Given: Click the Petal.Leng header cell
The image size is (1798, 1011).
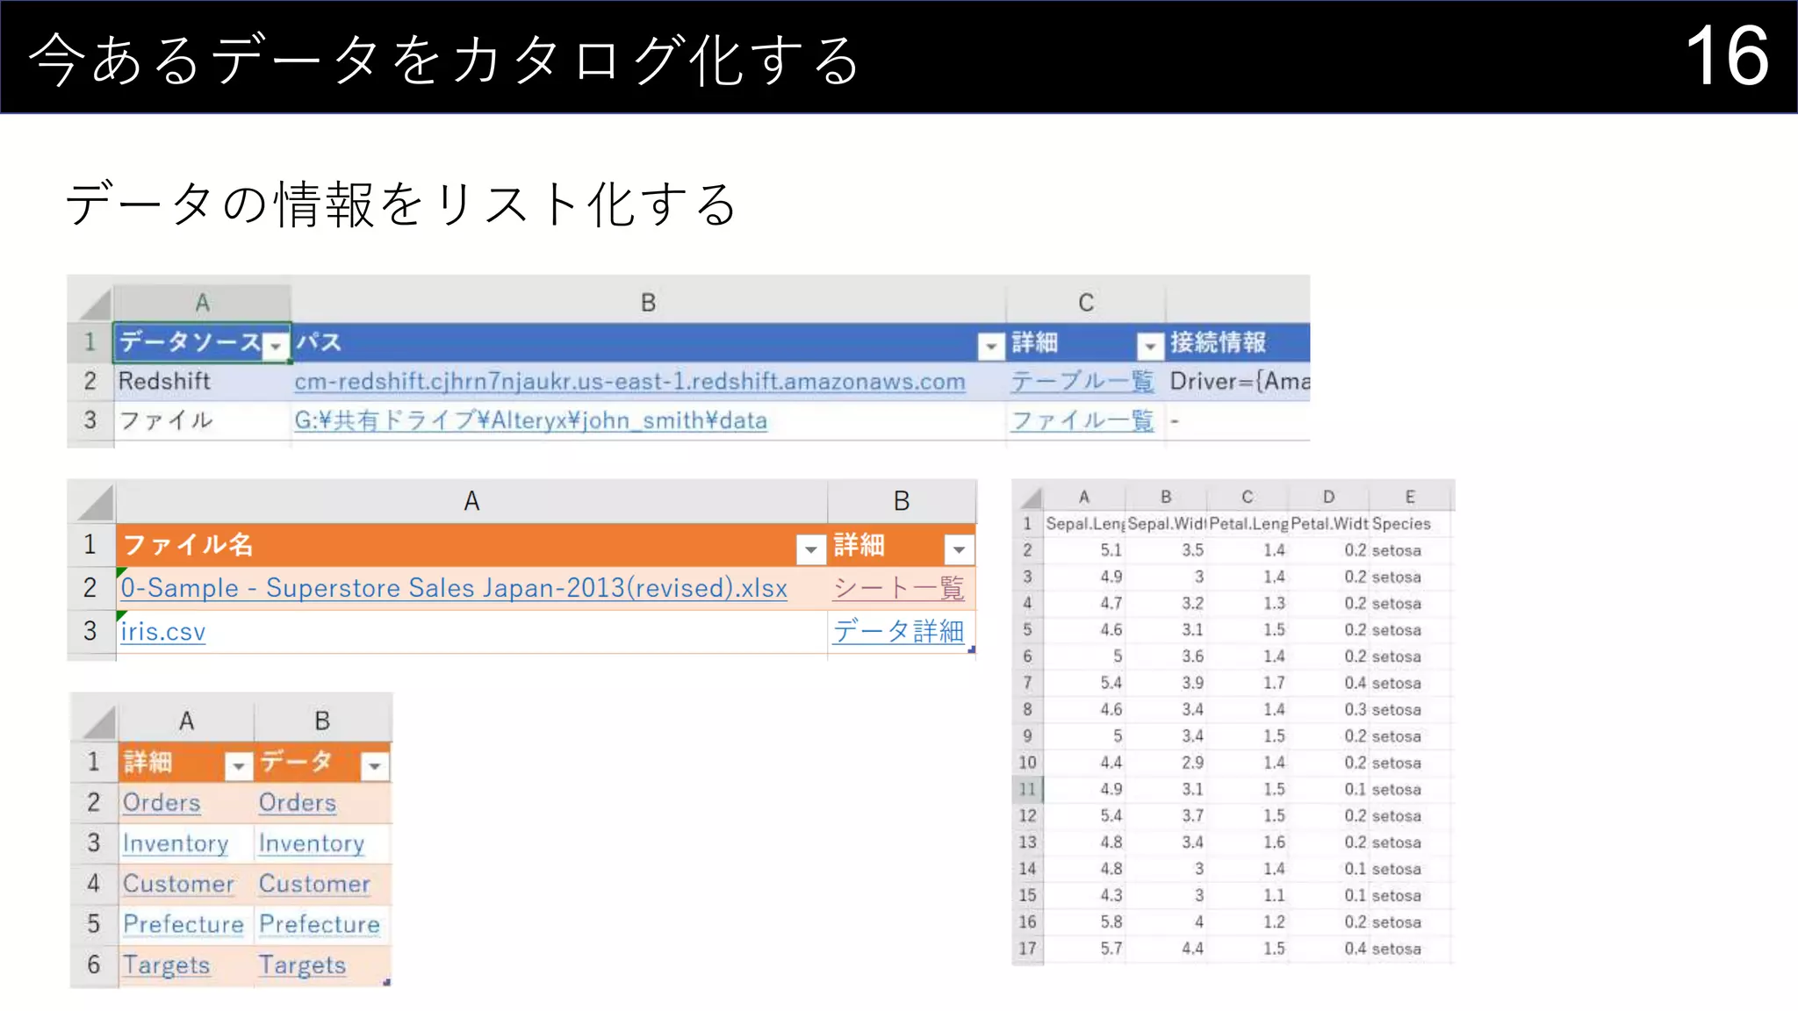Looking at the screenshot, I should (x=1248, y=524).
